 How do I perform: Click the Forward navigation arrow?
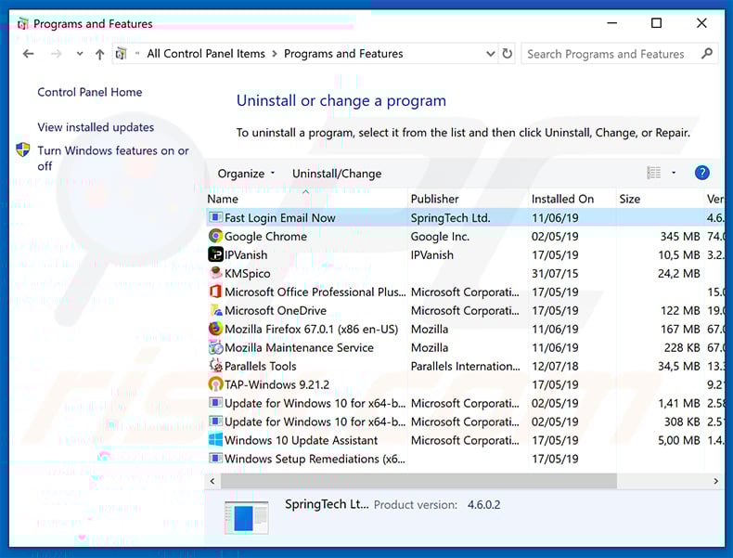pyautogui.click(x=56, y=54)
